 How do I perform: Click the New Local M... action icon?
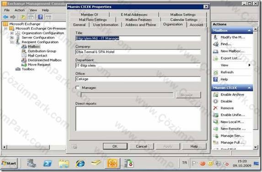[x=215, y=122]
